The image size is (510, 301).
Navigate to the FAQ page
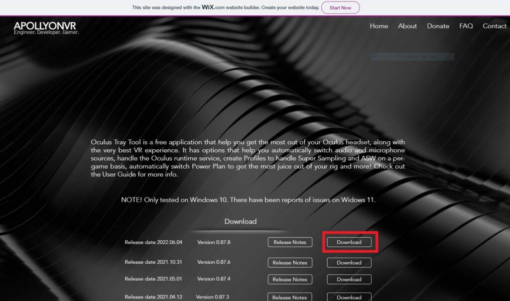coord(466,26)
